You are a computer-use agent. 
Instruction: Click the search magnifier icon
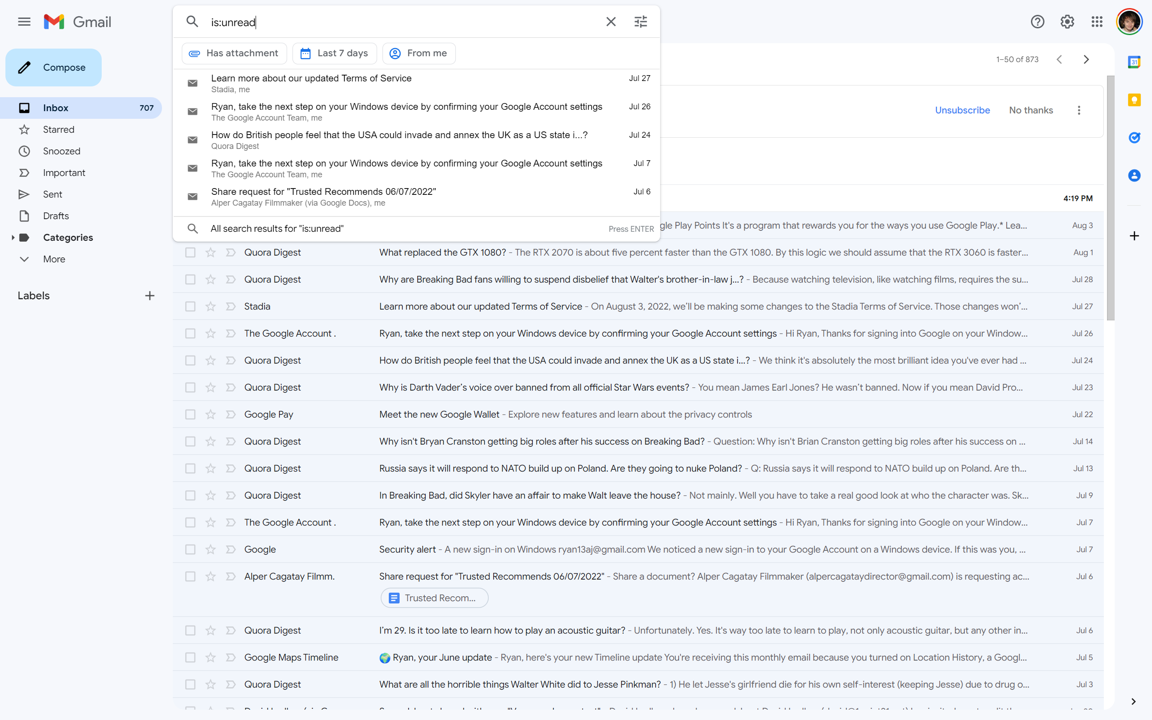[x=192, y=22]
